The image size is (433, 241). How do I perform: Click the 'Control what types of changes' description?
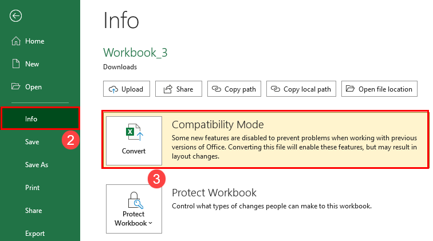tap(271, 206)
